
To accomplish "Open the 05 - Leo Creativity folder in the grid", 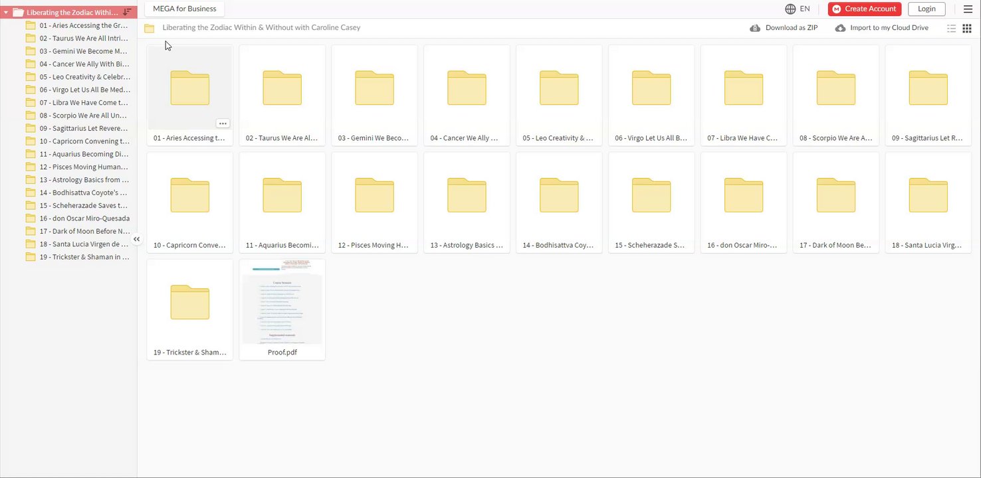I will [559, 95].
